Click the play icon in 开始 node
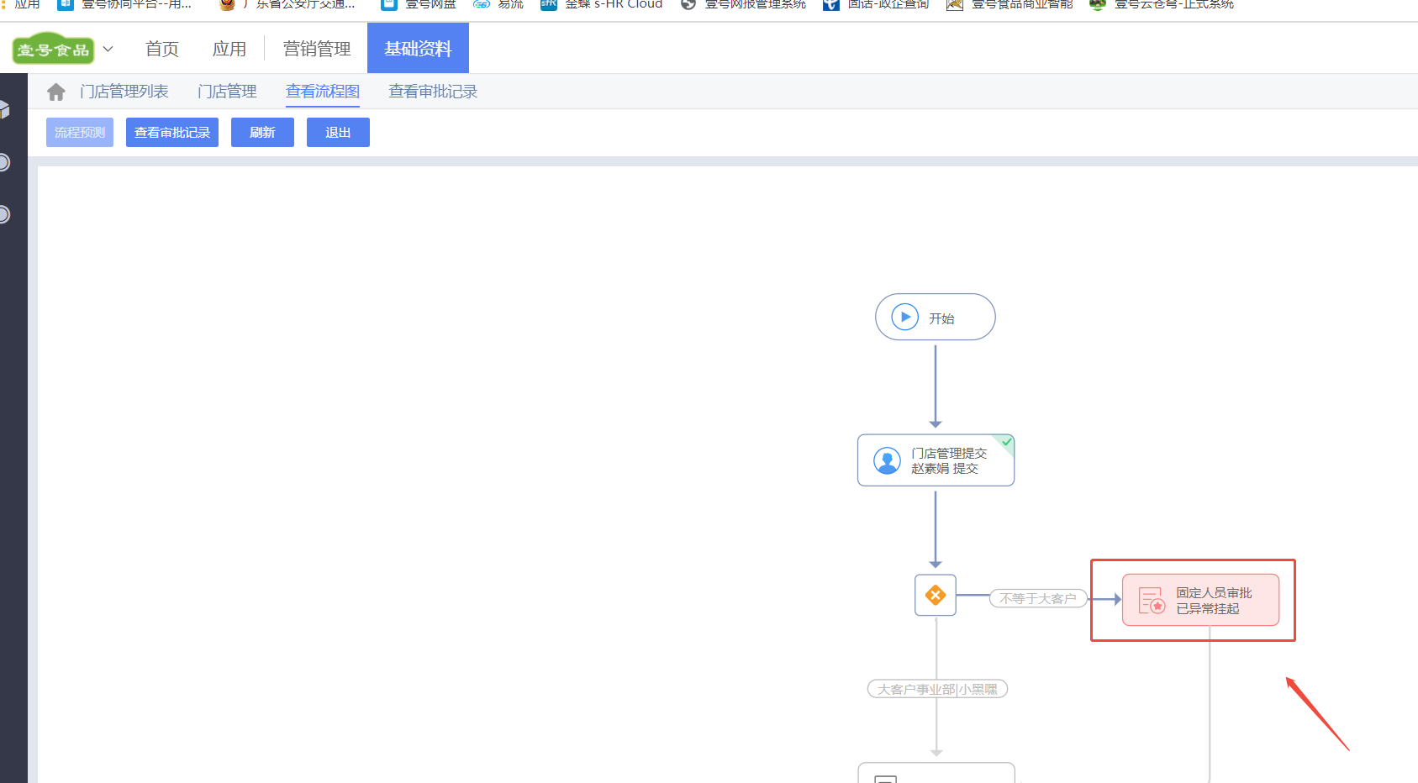 (x=904, y=318)
